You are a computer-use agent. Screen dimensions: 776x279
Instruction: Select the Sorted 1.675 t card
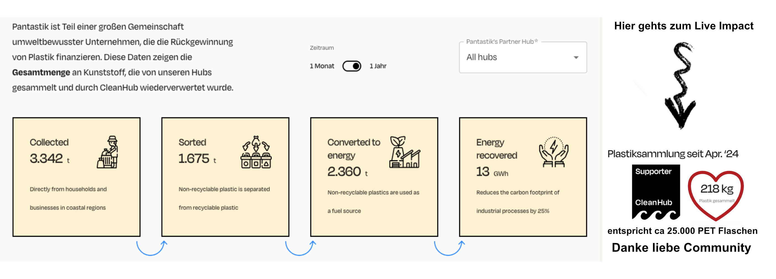pyautogui.click(x=225, y=177)
